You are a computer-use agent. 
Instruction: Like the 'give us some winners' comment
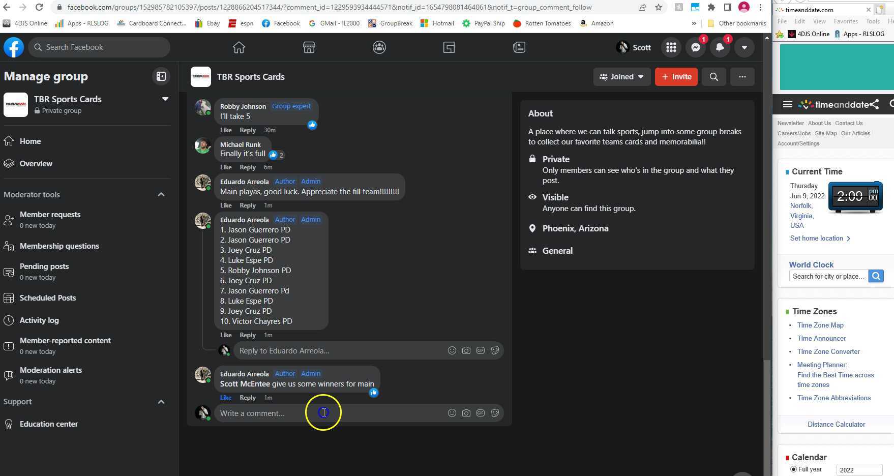click(226, 398)
